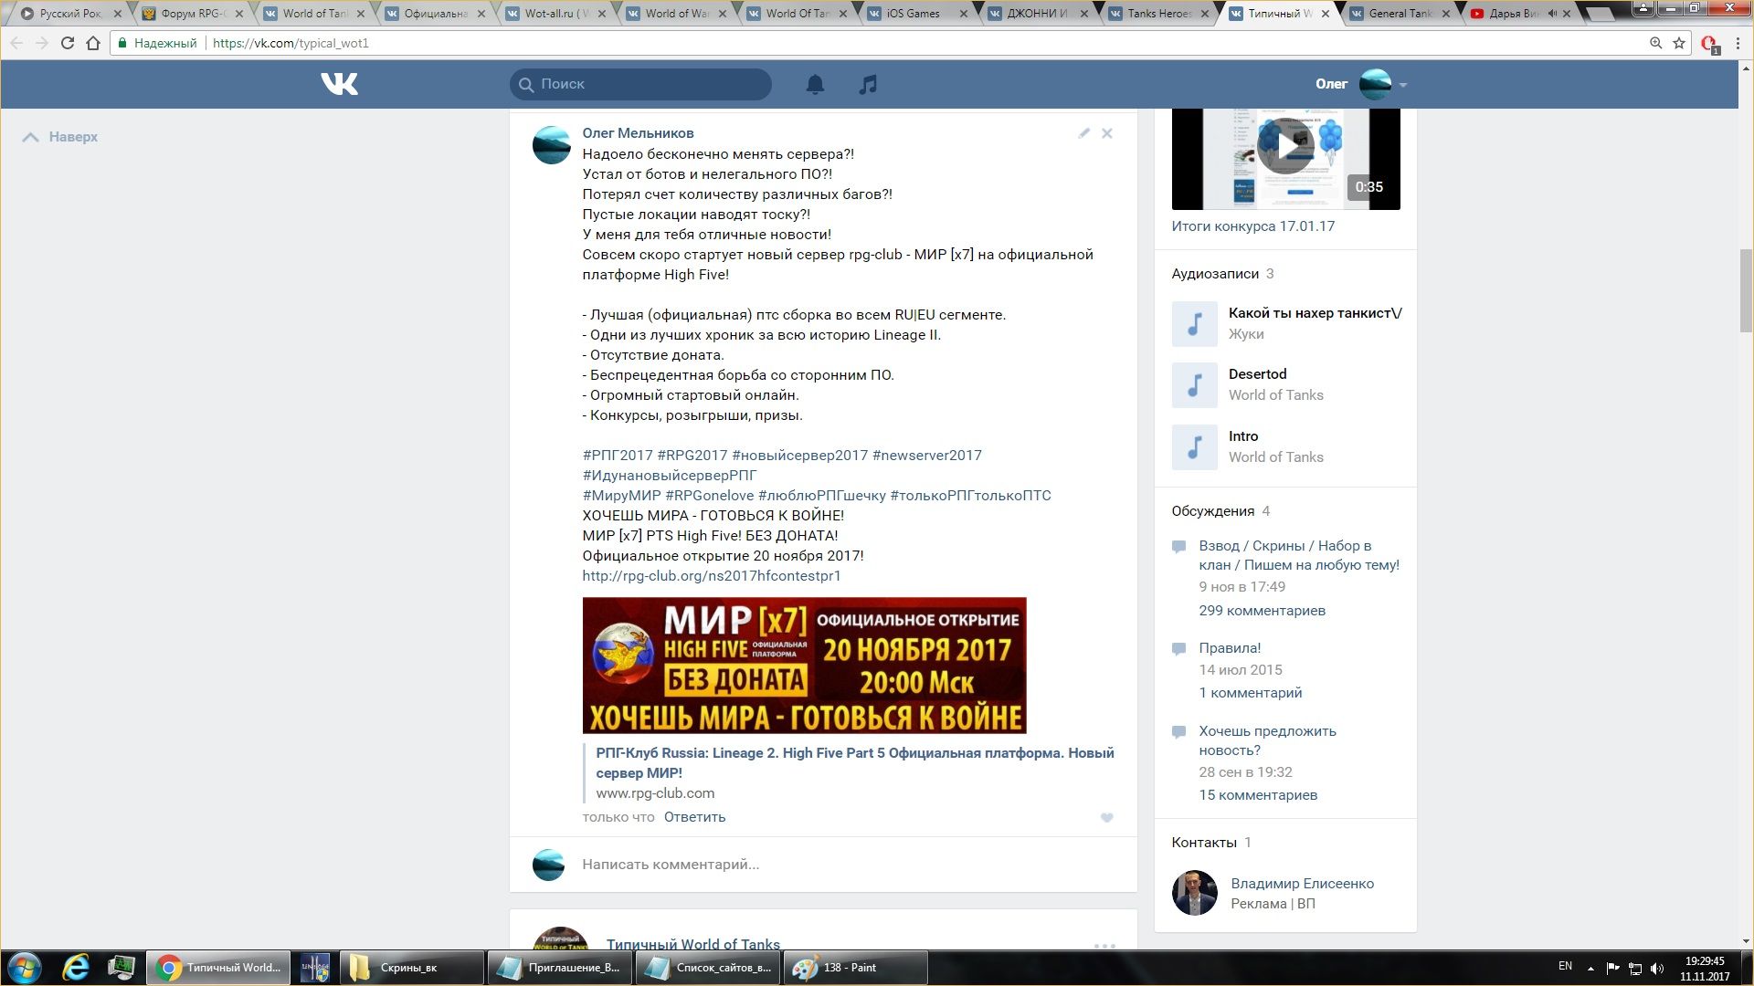This screenshot has height=986, width=1754.
Task: Like the comment with heart icon
Action: tap(1106, 818)
